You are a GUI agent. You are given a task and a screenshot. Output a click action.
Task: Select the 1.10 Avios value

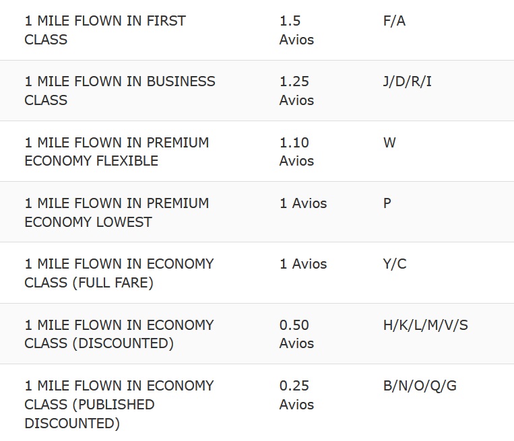click(x=296, y=151)
